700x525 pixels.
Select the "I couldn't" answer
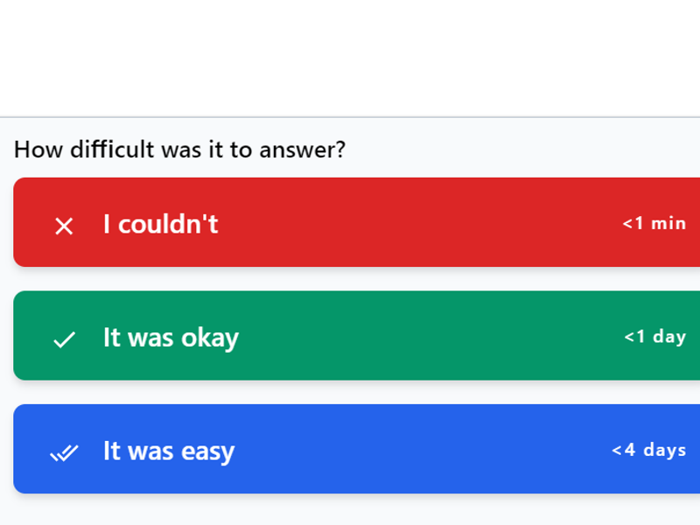(161, 224)
